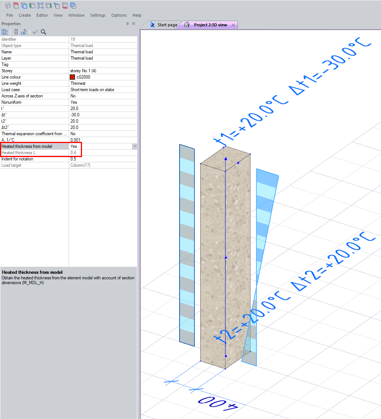Toggle Thermal expansion coefficient from material value
Viewport: 381px width, 419px height.
pyautogui.click(x=103, y=134)
